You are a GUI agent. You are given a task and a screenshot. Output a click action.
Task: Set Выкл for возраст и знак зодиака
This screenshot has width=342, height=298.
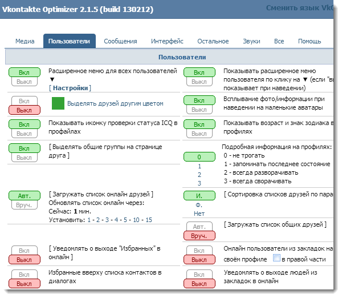click(x=199, y=134)
